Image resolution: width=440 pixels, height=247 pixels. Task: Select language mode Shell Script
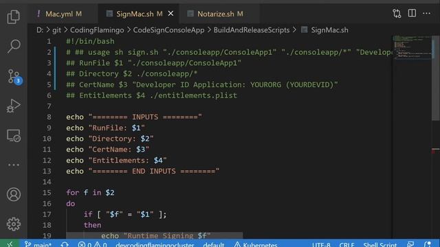(x=380, y=244)
